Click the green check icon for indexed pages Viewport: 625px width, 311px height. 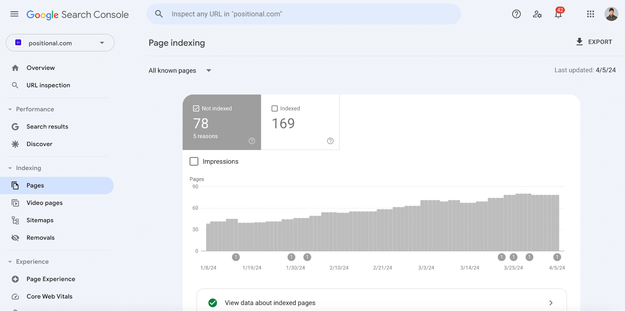tap(212, 303)
